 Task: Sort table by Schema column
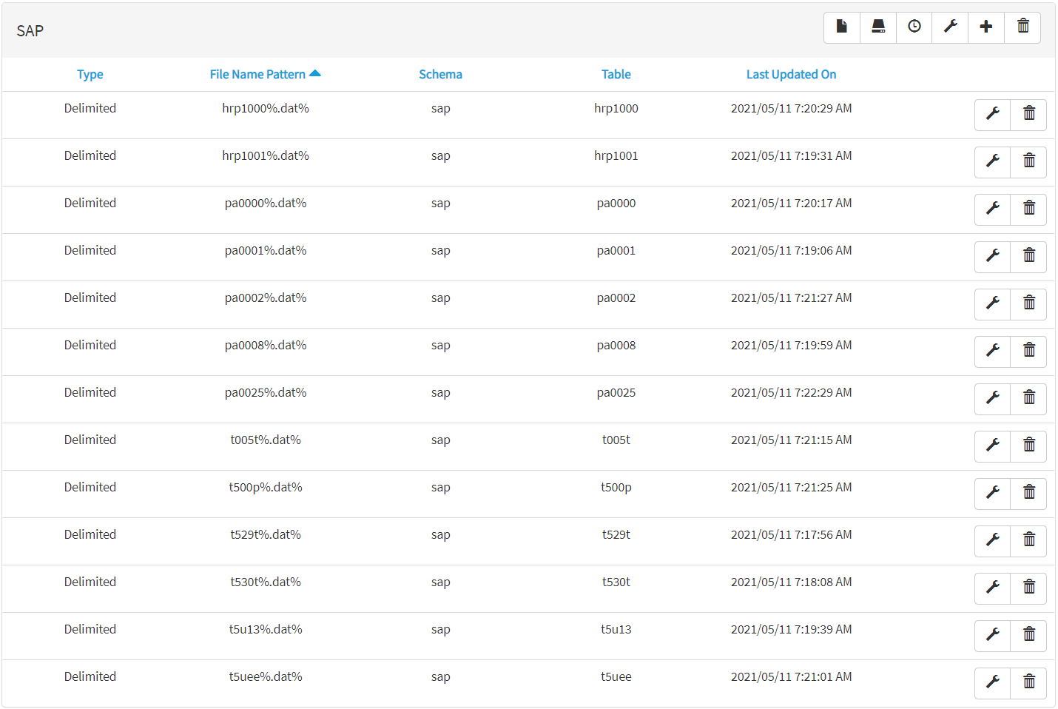pos(440,75)
